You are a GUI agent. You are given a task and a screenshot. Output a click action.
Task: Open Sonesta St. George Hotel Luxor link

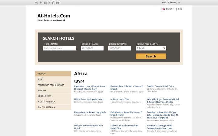(x=160, y=127)
